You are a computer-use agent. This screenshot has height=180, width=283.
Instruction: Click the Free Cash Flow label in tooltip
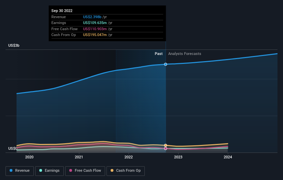[64, 29]
